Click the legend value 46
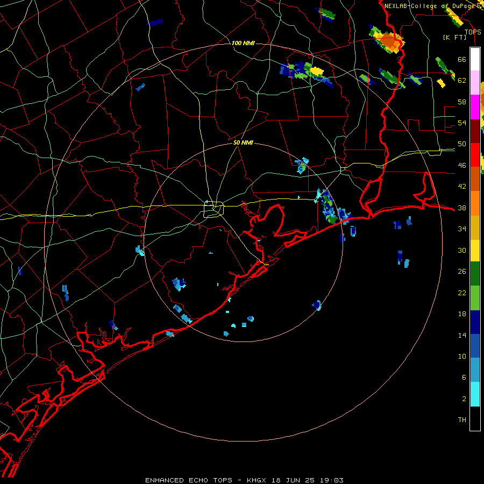The width and height of the screenshot is (484, 484). [462, 166]
